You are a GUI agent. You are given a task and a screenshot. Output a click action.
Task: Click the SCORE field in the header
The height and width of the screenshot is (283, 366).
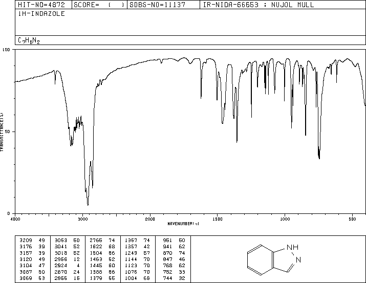(99, 5)
